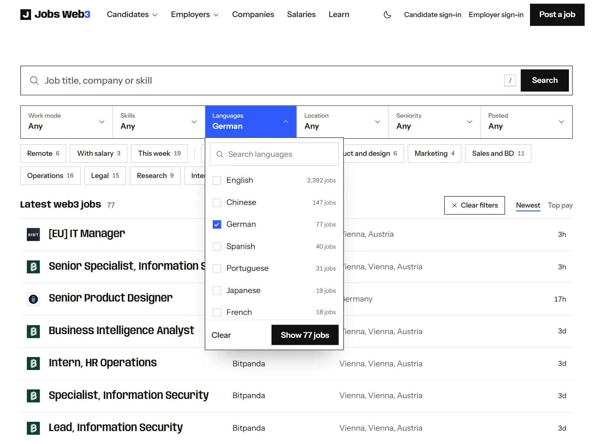
Task: Check the Chinese language checkbox
Action: (x=217, y=203)
